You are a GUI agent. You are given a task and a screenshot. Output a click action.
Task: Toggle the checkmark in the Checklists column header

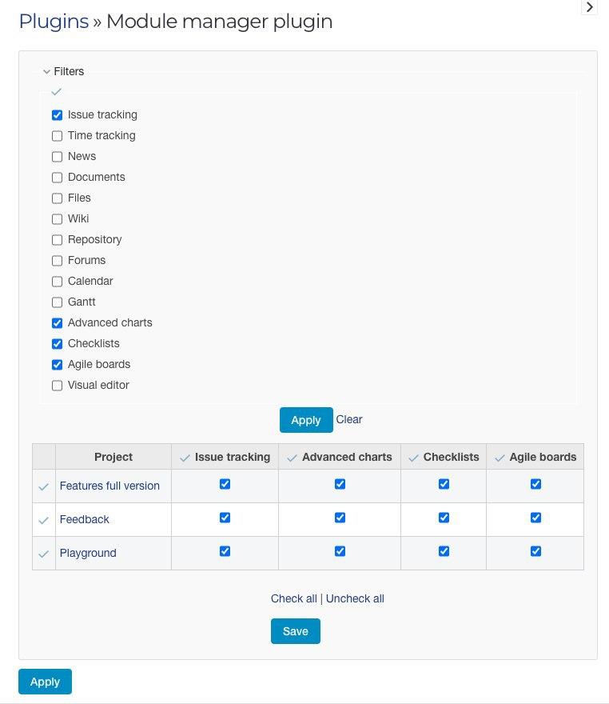tap(413, 457)
